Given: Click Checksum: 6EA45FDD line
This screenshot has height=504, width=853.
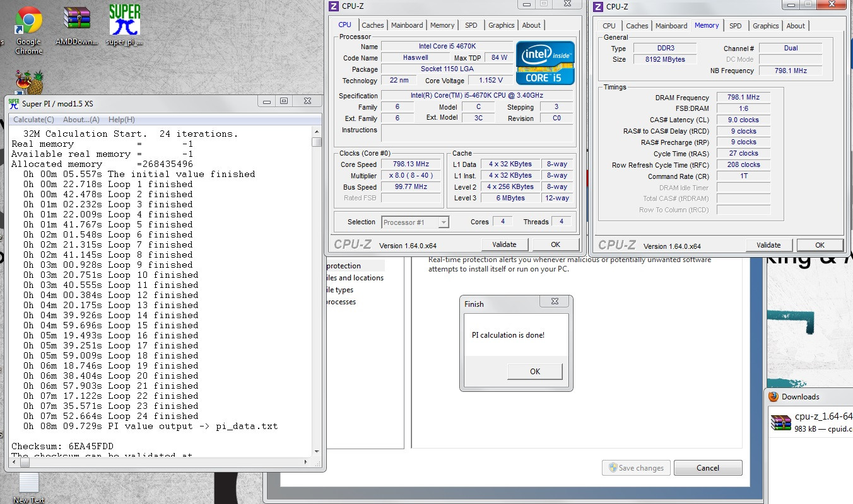Looking at the screenshot, I should tap(61, 446).
